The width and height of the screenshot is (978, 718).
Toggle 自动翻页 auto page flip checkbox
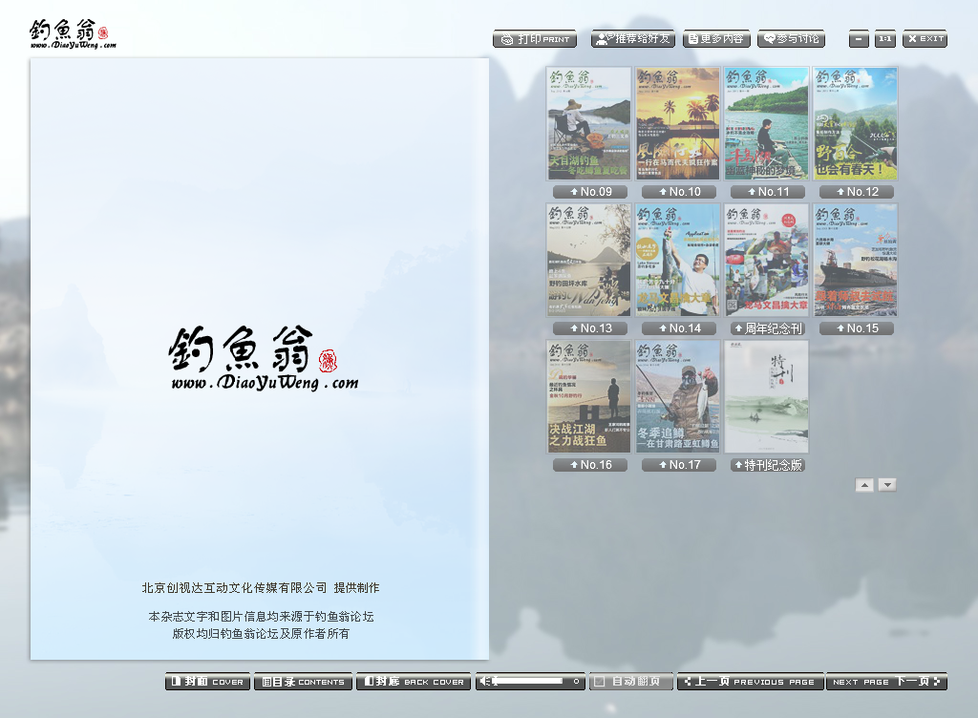click(600, 681)
